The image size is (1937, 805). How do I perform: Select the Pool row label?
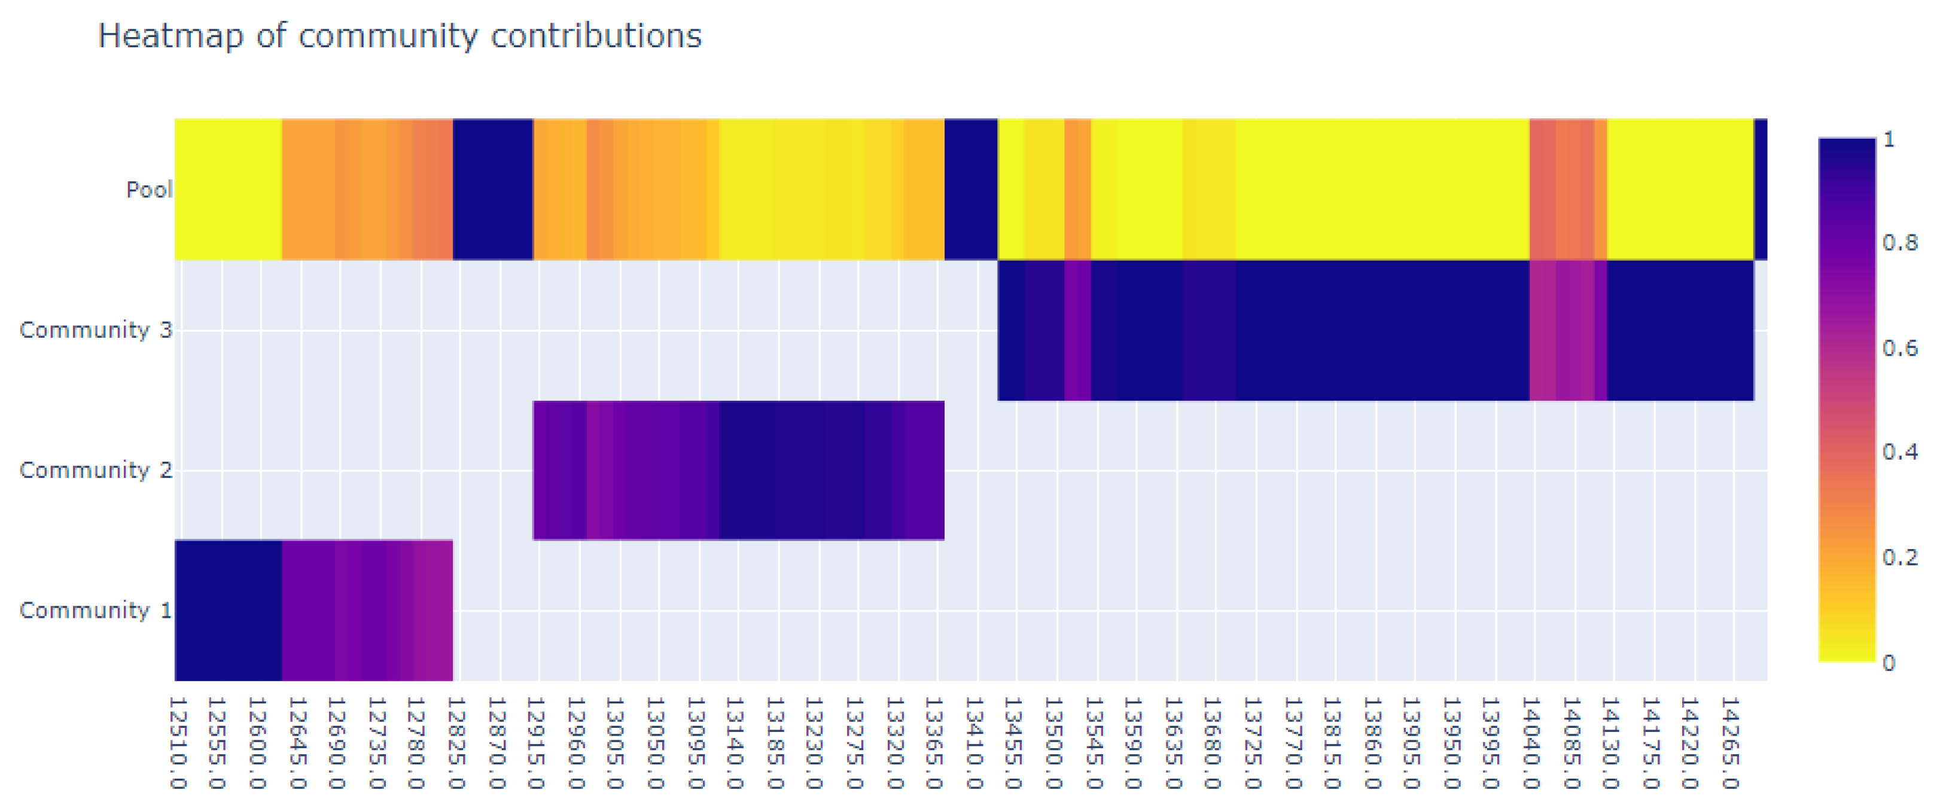coord(149,190)
